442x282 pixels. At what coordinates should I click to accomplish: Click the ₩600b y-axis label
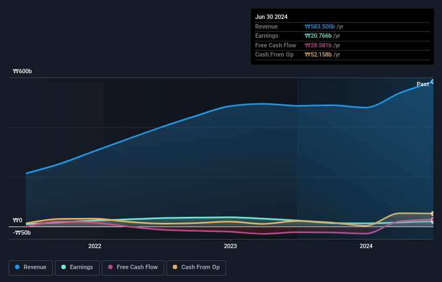[22, 71]
